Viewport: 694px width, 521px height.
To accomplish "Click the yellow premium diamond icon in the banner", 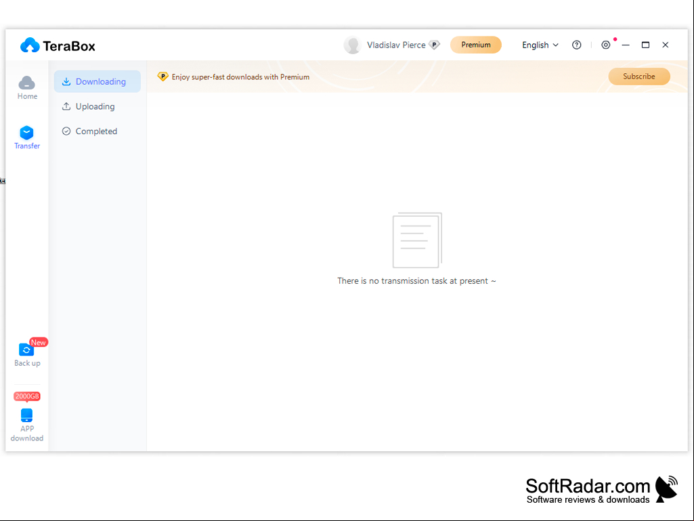I will [163, 77].
